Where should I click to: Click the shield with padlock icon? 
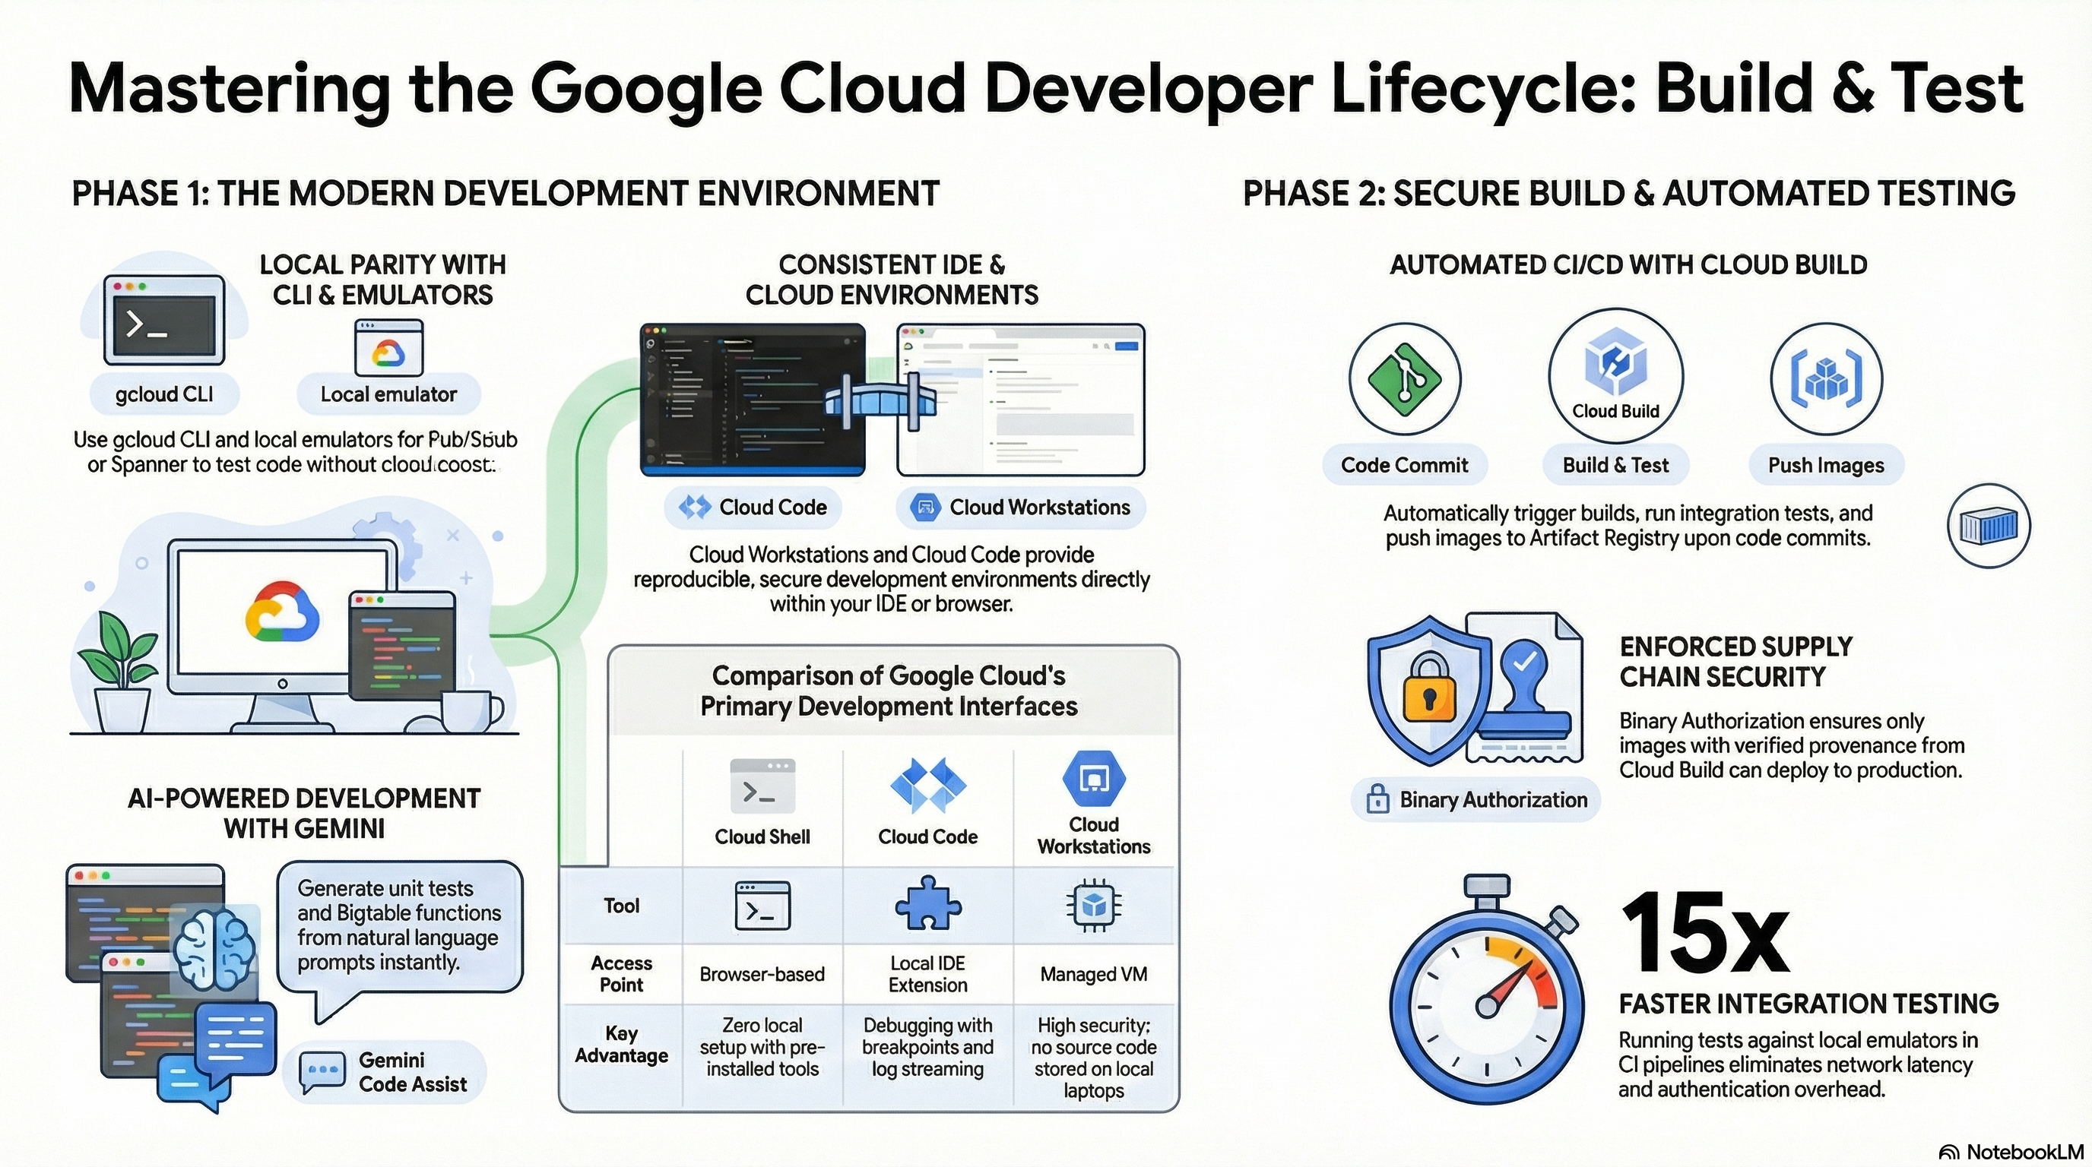(x=1429, y=689)
